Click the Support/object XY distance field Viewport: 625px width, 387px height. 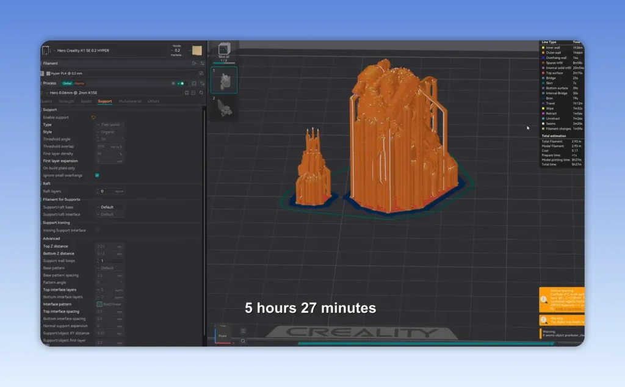(110, 333)
